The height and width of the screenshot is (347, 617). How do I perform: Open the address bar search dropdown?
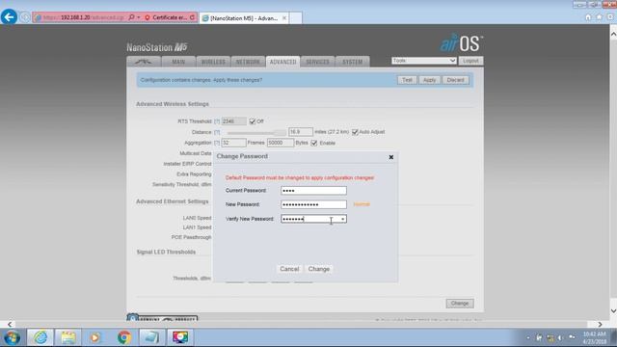coord(139,17)
